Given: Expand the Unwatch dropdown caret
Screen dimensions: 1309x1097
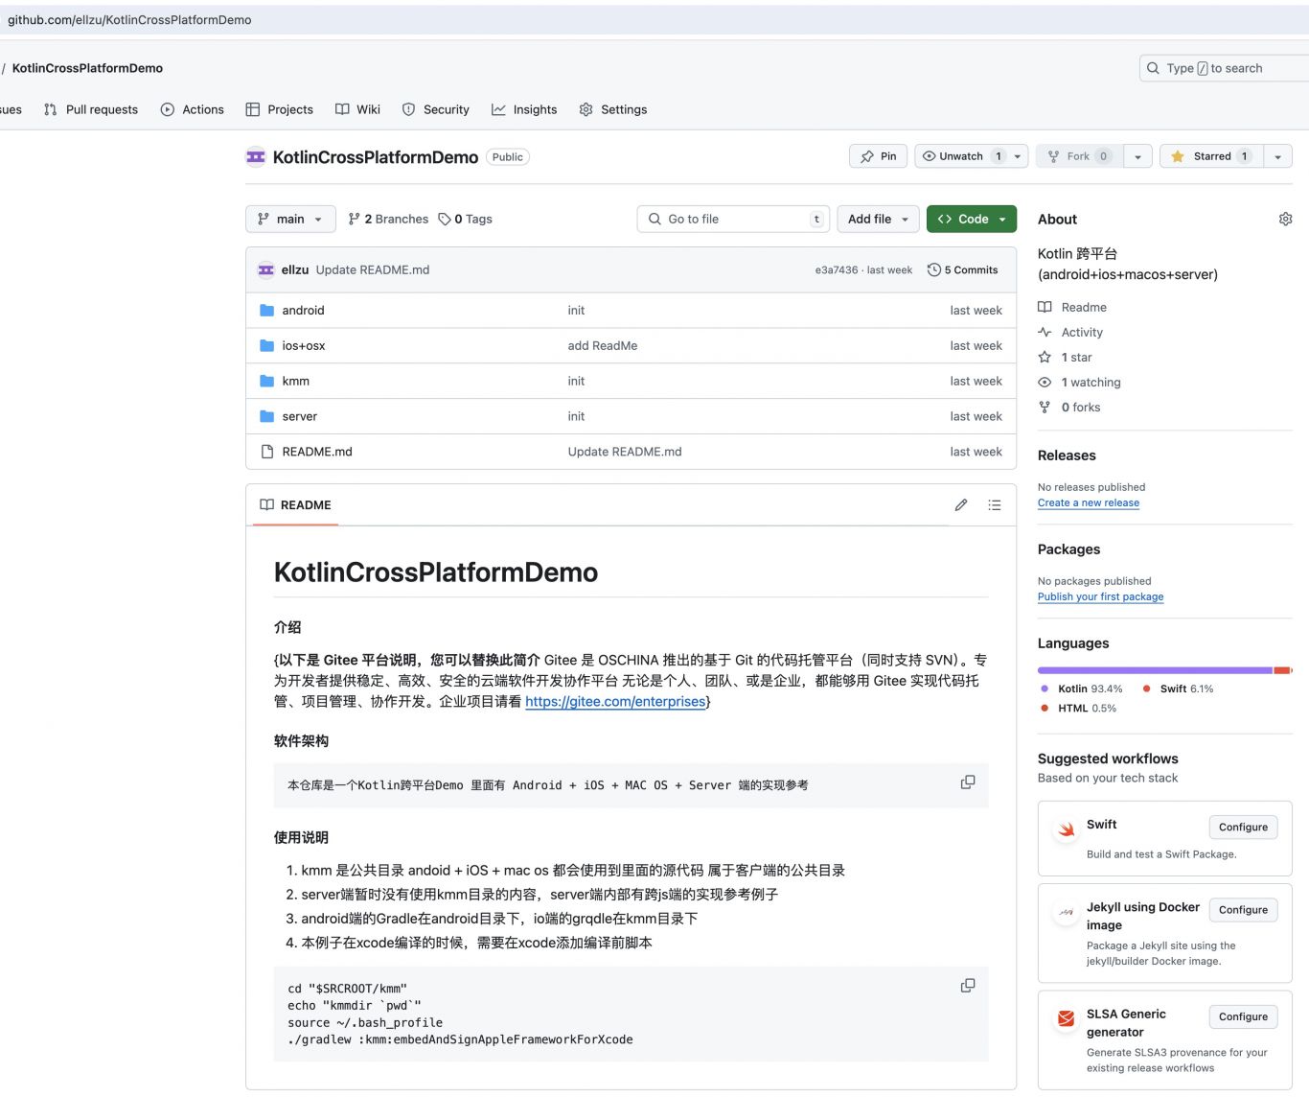Looking at the screenshot, I should (x=1018, y=156).
